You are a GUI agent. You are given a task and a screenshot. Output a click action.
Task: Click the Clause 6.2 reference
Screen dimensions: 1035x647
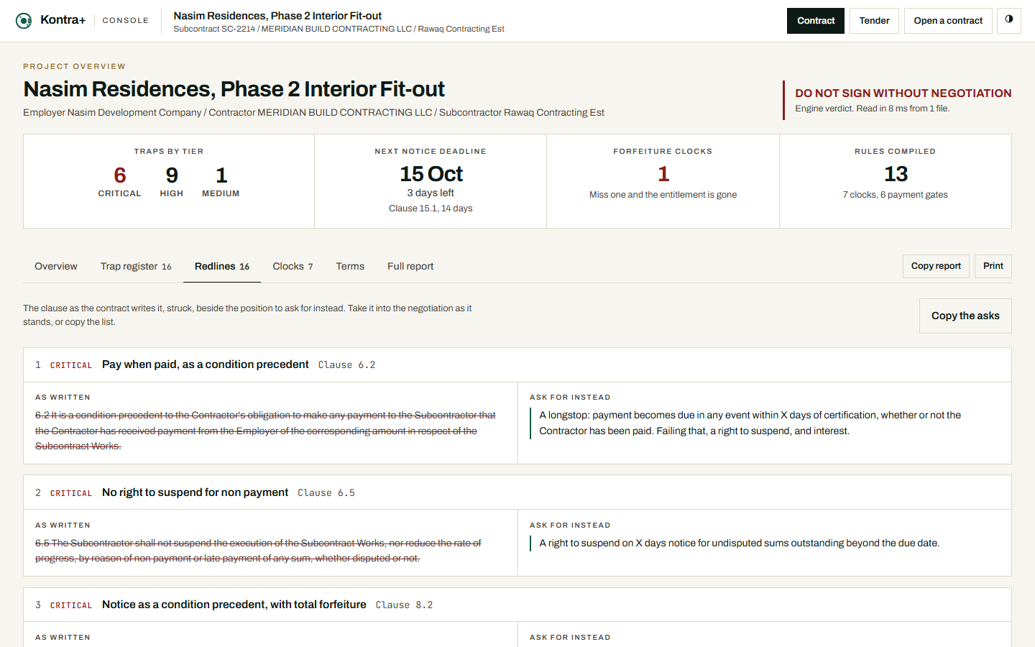click(347, 365)
